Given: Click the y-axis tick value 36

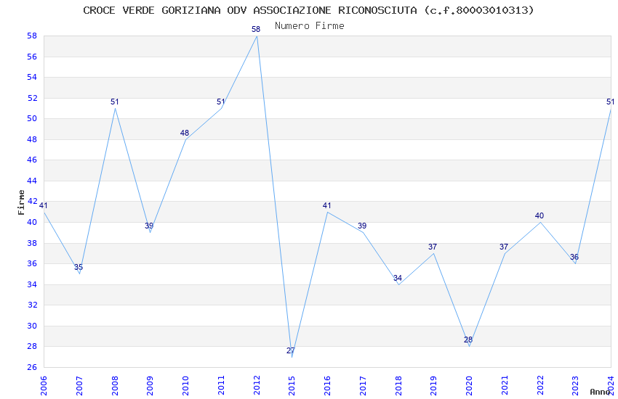Looking at the screenshot, I should coord(32,263).
